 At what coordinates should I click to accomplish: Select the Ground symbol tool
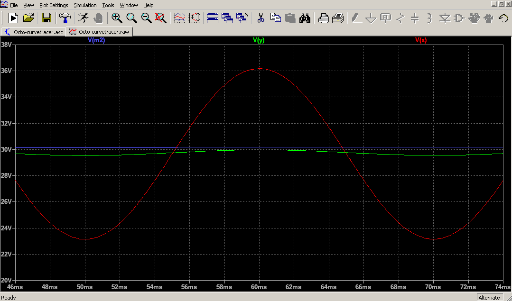point(371,18)
